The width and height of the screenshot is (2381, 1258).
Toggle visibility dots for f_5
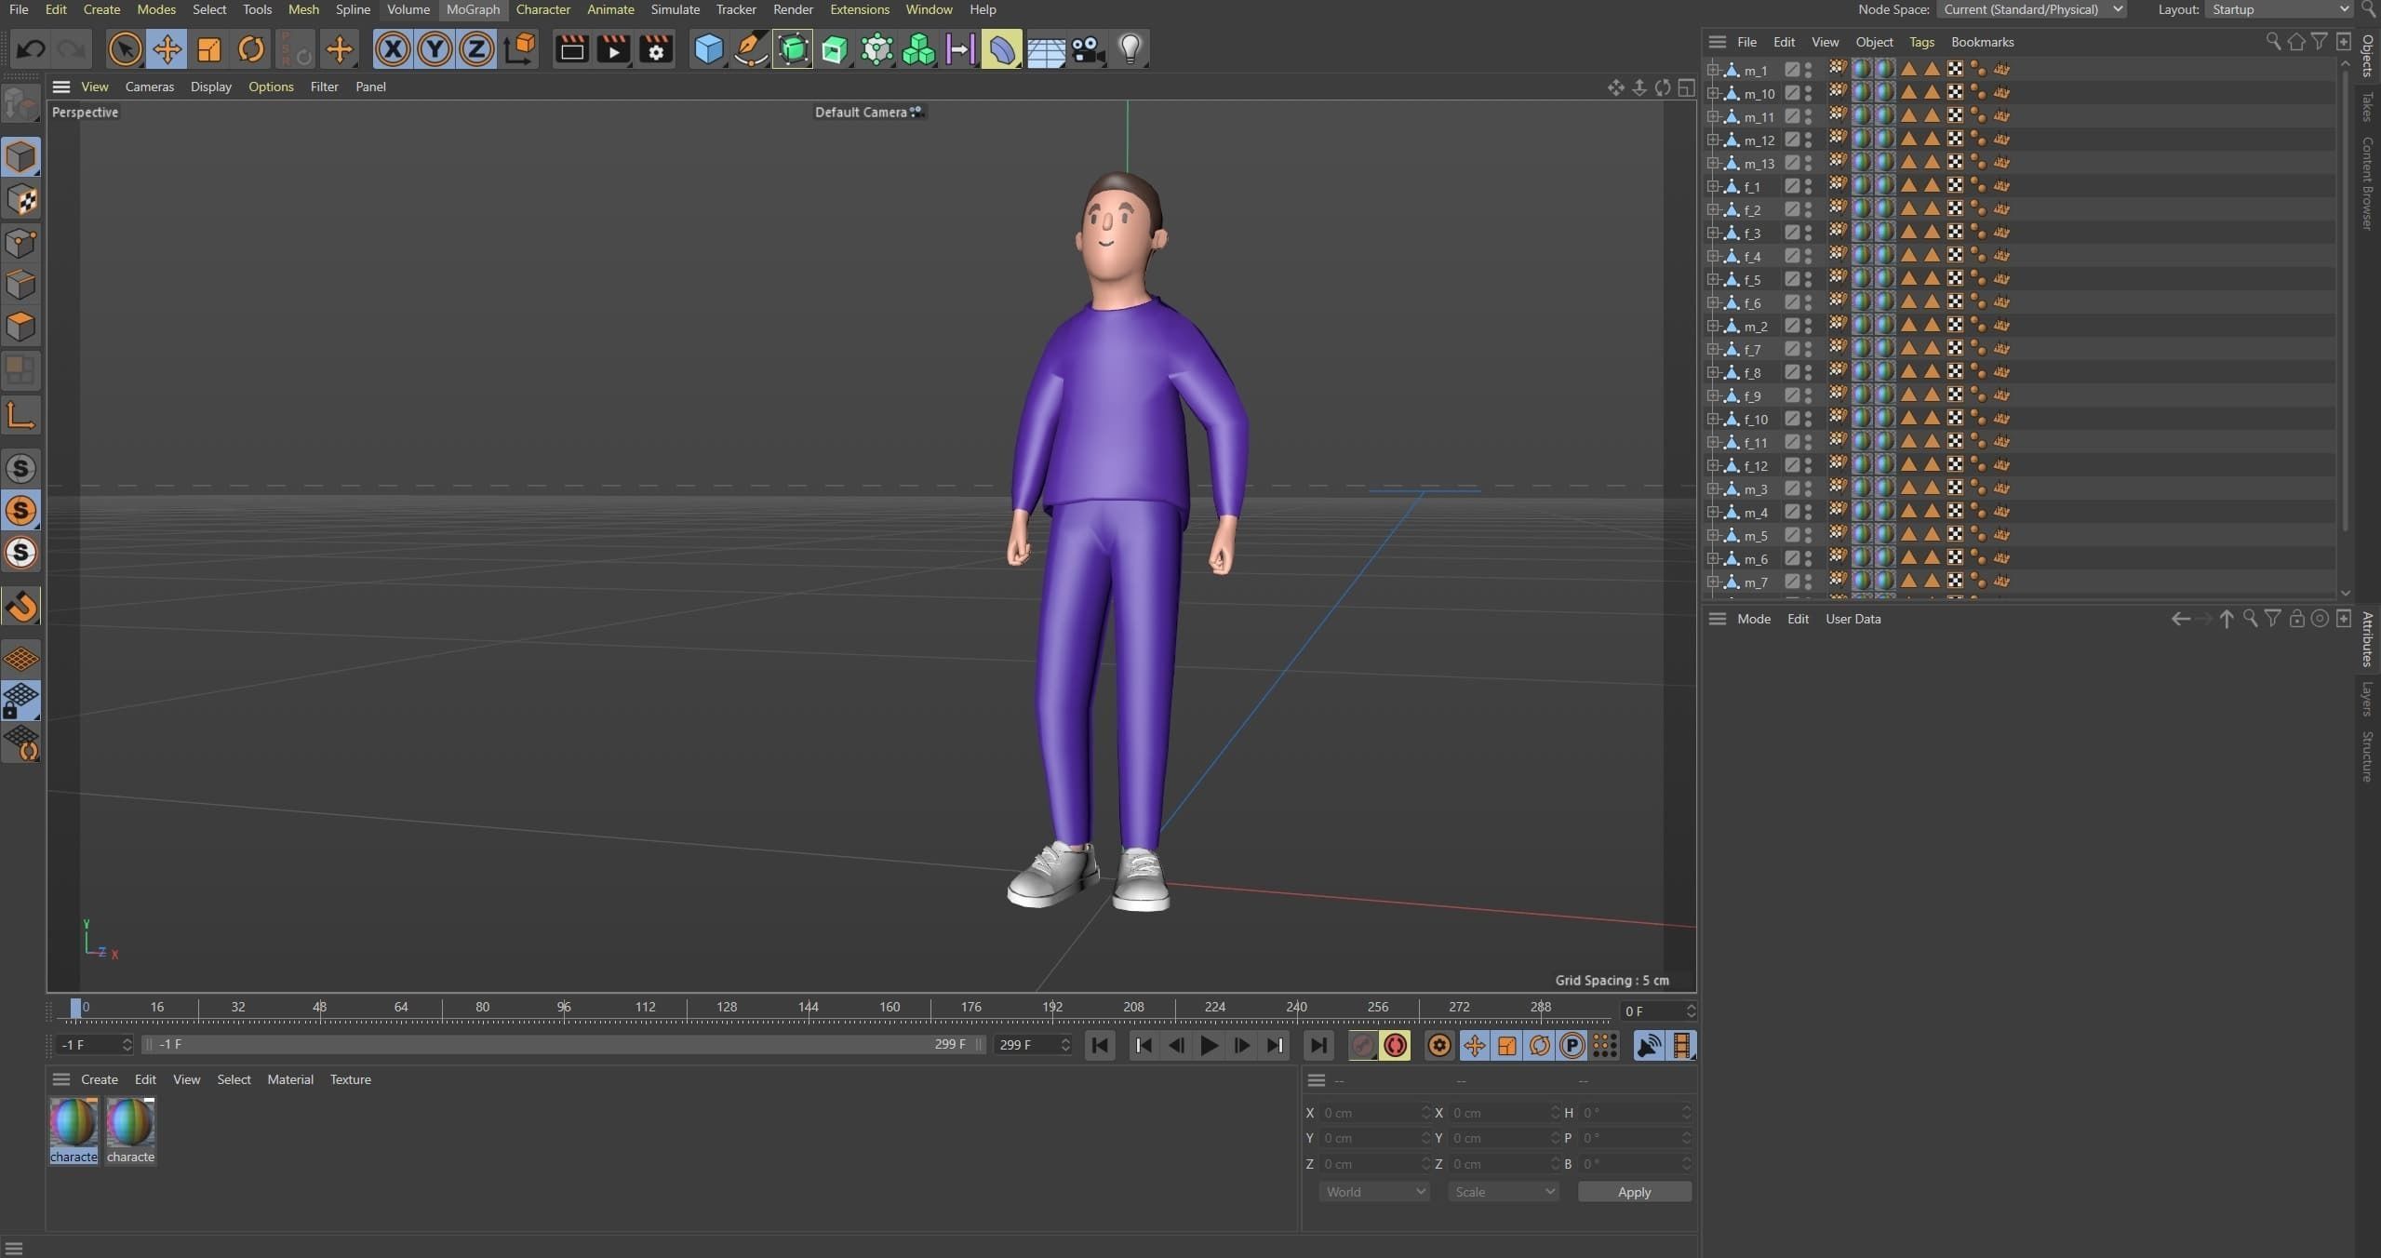tap(1808, 279)
